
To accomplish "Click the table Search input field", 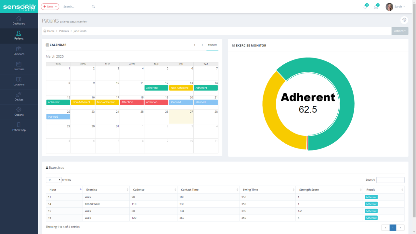I will pos(390,180).
